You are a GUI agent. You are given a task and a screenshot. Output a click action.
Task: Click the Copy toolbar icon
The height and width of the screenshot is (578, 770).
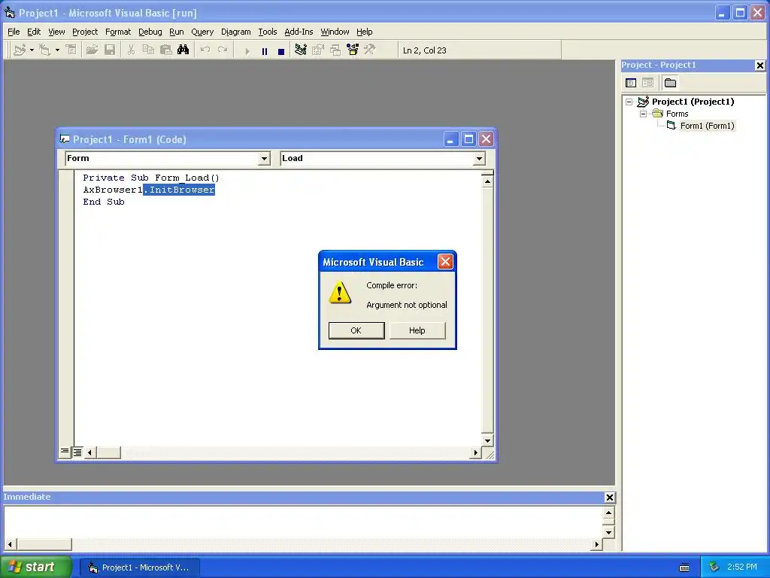pyautogui.click(x=148, y=50)
